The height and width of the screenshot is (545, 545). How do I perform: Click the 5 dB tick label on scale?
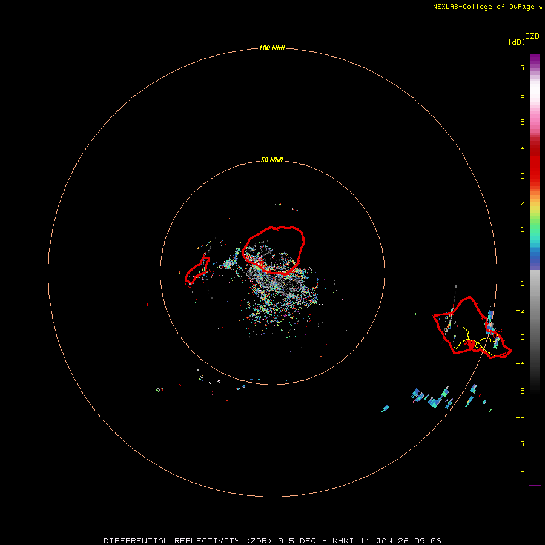point(523,122)
